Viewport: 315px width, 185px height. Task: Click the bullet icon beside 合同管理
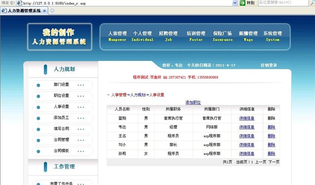pos(39,140)
